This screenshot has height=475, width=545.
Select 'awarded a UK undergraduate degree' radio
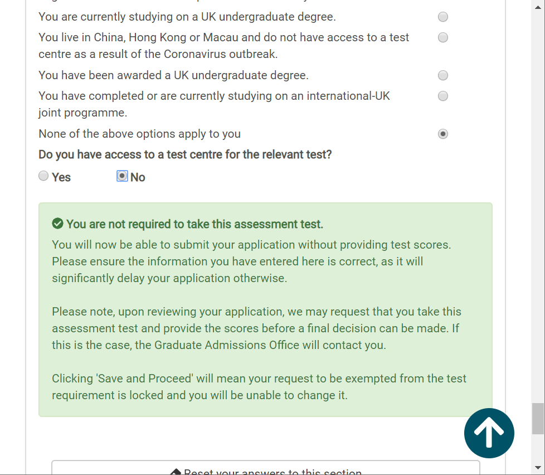tap(443, 75)
